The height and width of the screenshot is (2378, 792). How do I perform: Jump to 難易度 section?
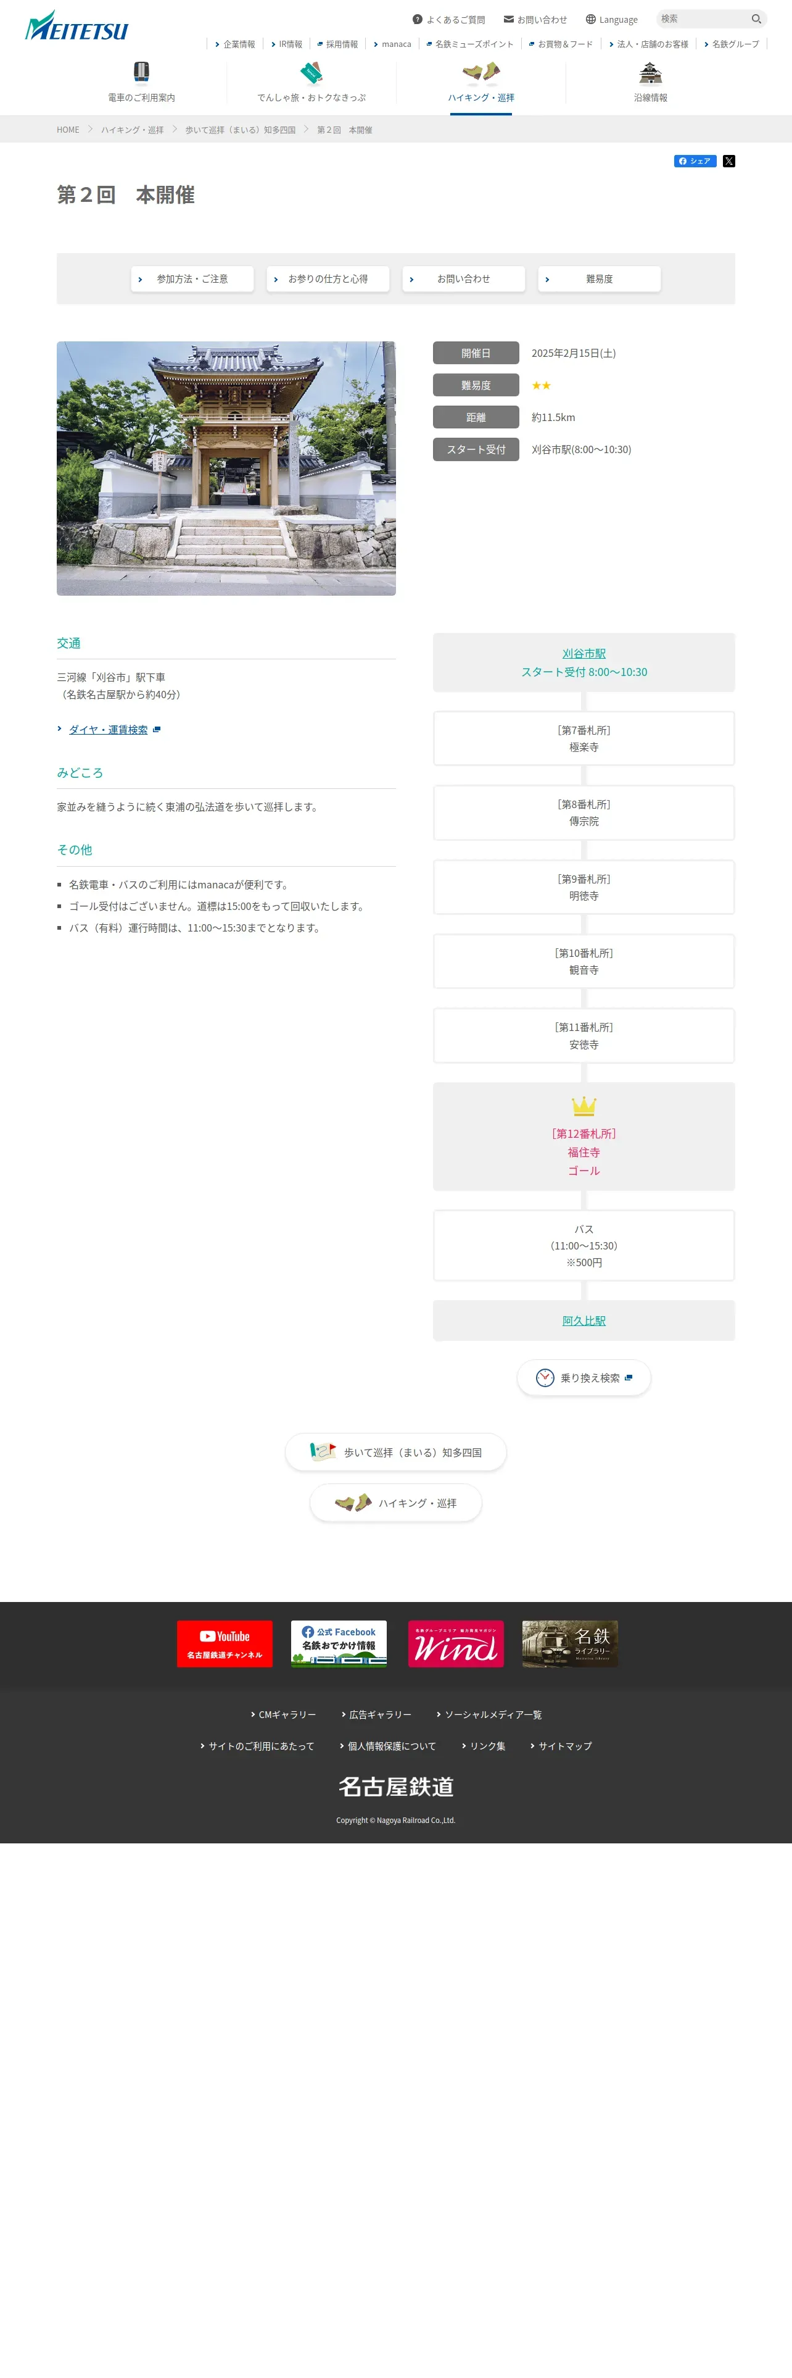tap(600, 279)
